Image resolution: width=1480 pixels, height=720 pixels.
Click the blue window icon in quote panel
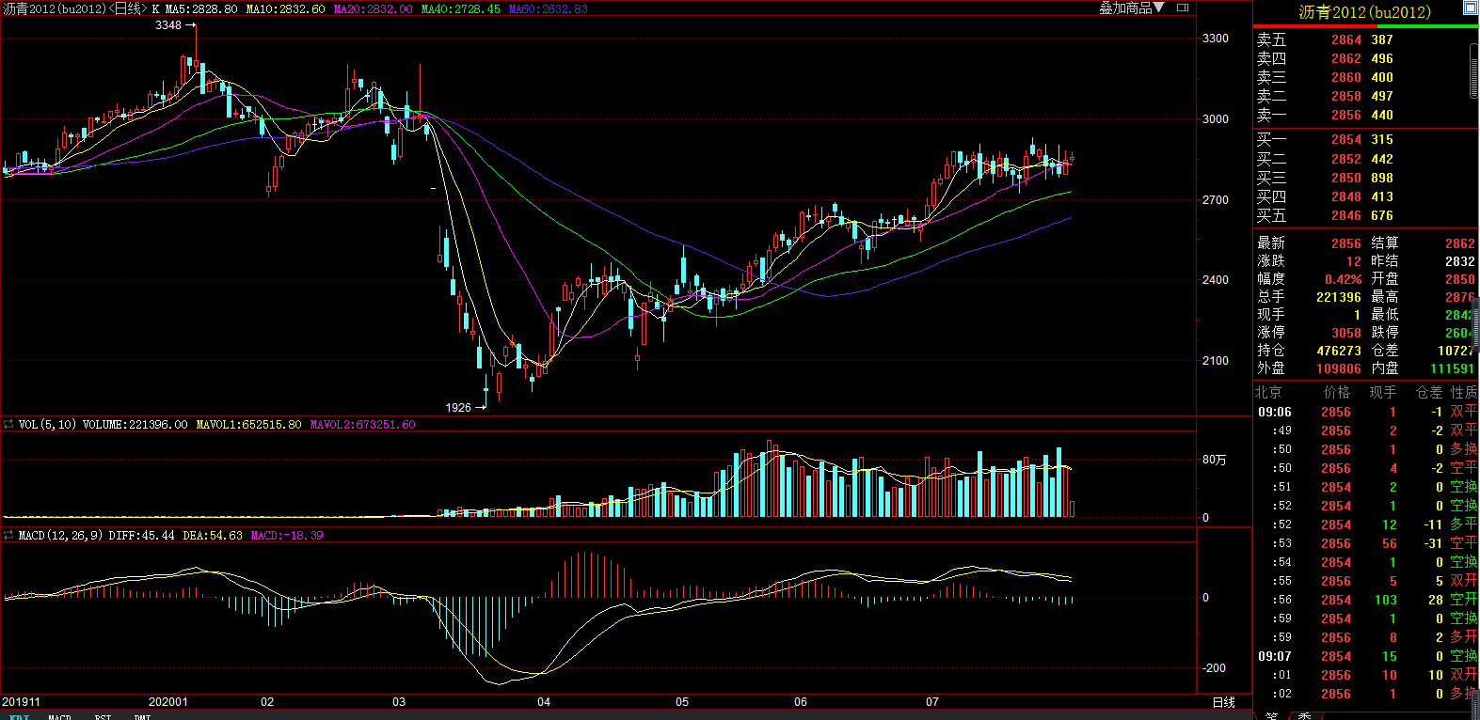point(1470,8)
